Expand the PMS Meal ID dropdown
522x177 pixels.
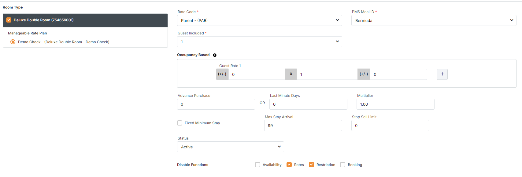tap(434, 20)
